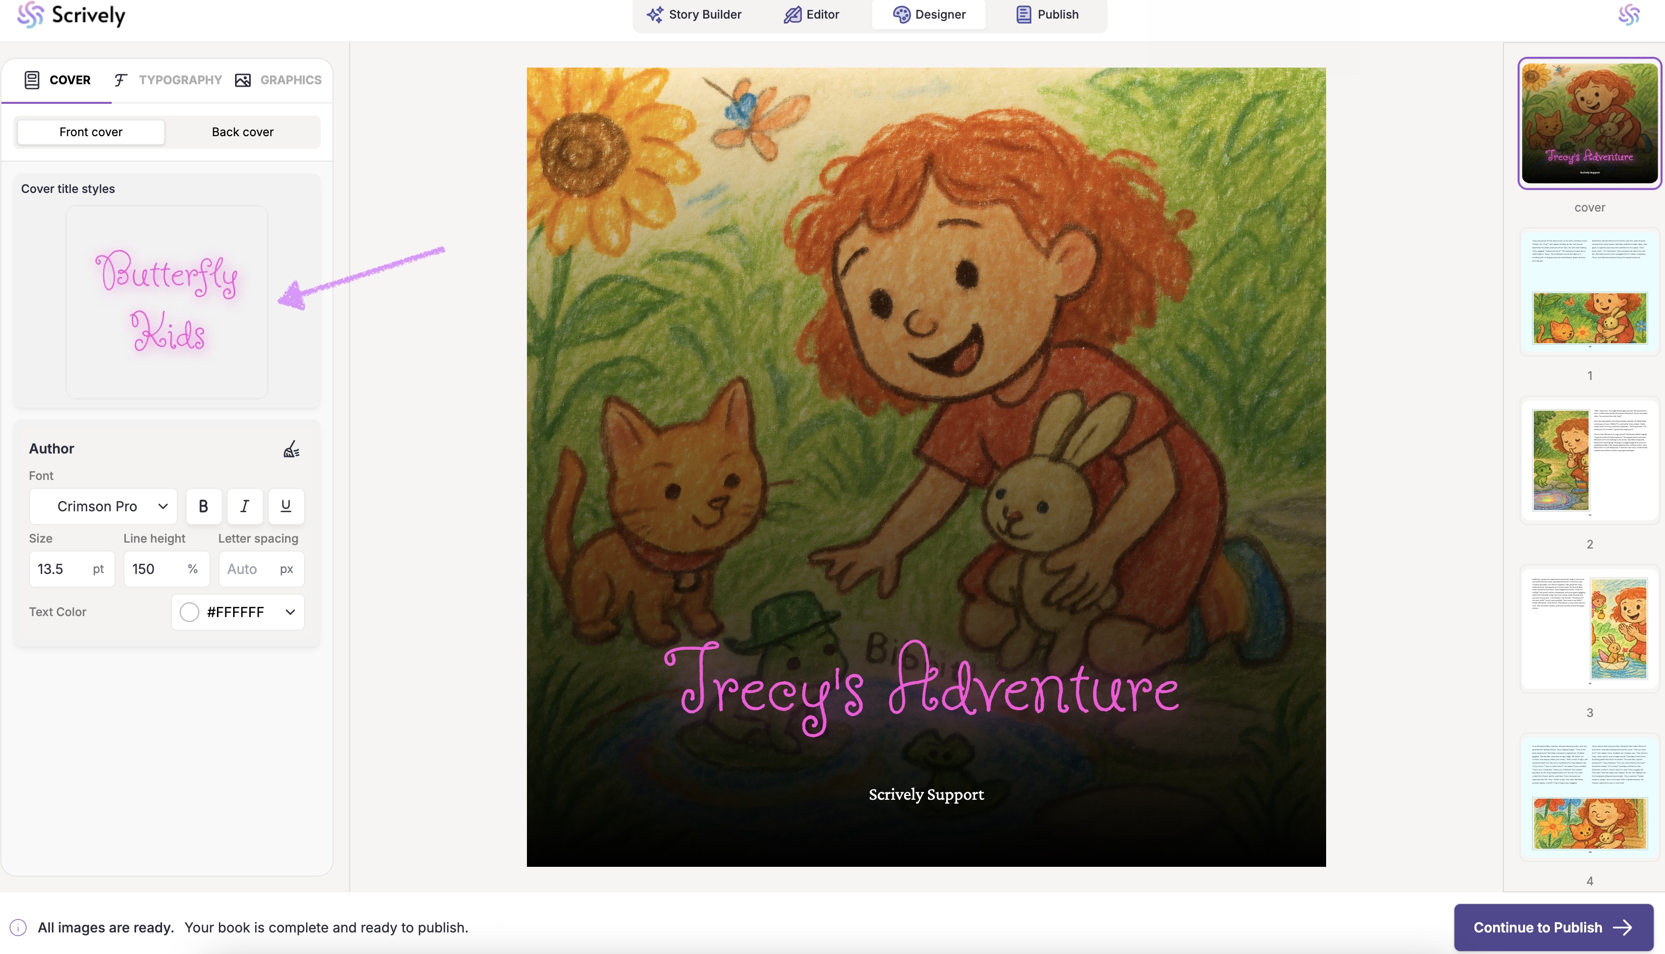Toggle italic for author text
This screenshot has width=1665, height=954.
pos(244,506)
